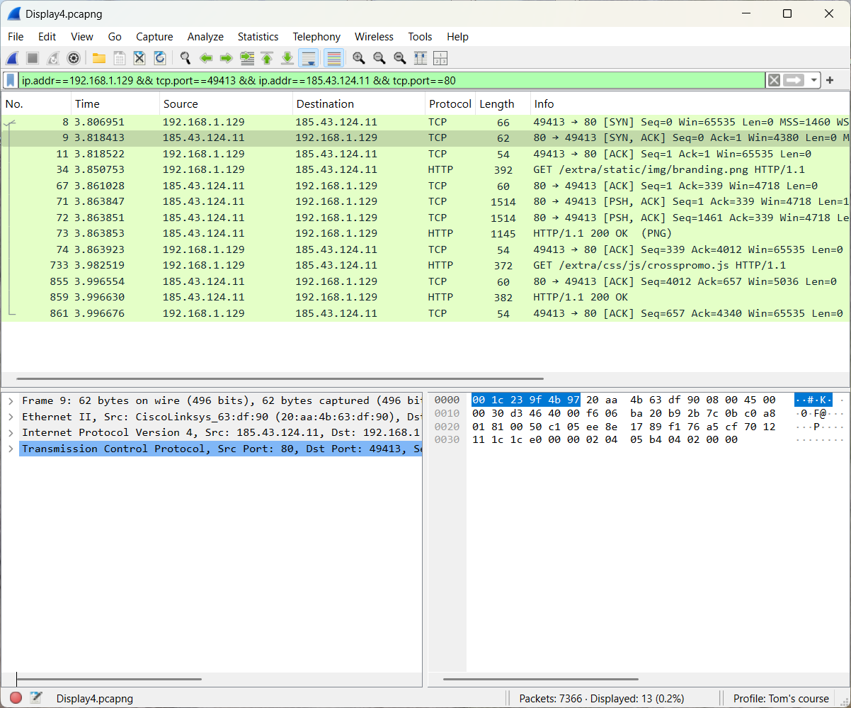
Task: Open capture options gear icon
Action: tap(74, 58)
